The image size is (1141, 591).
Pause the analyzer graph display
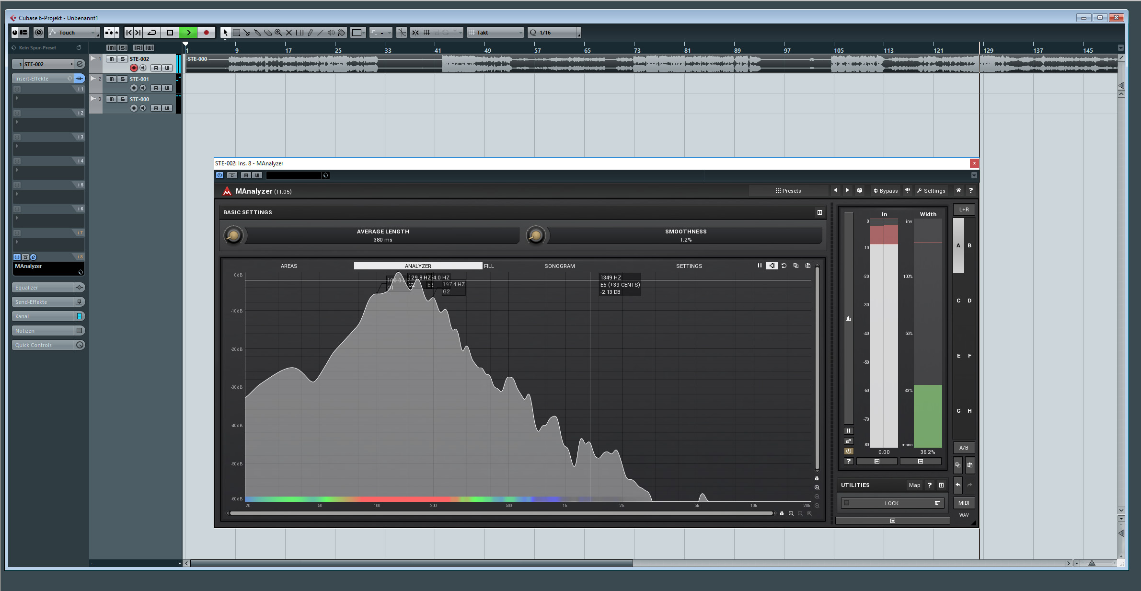point(760,266)
